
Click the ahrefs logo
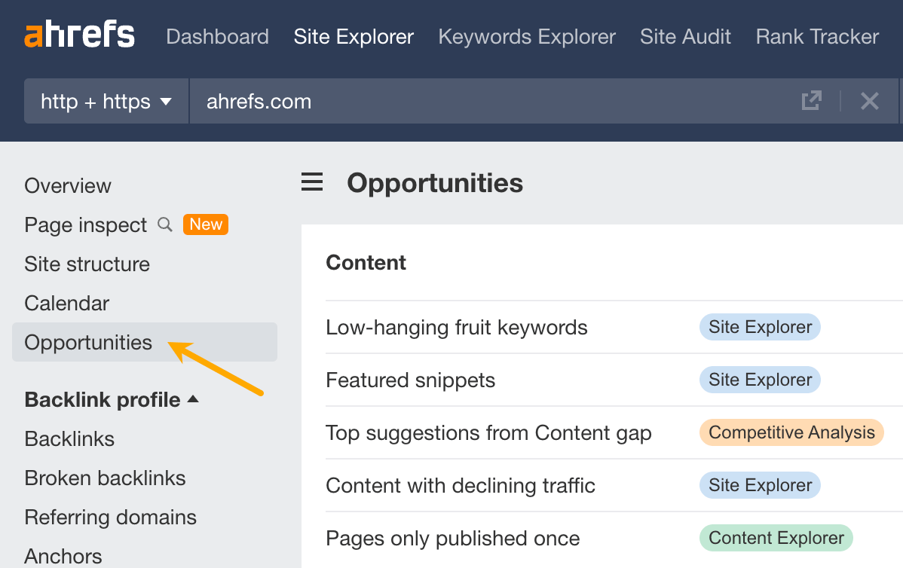pos(79,34)
